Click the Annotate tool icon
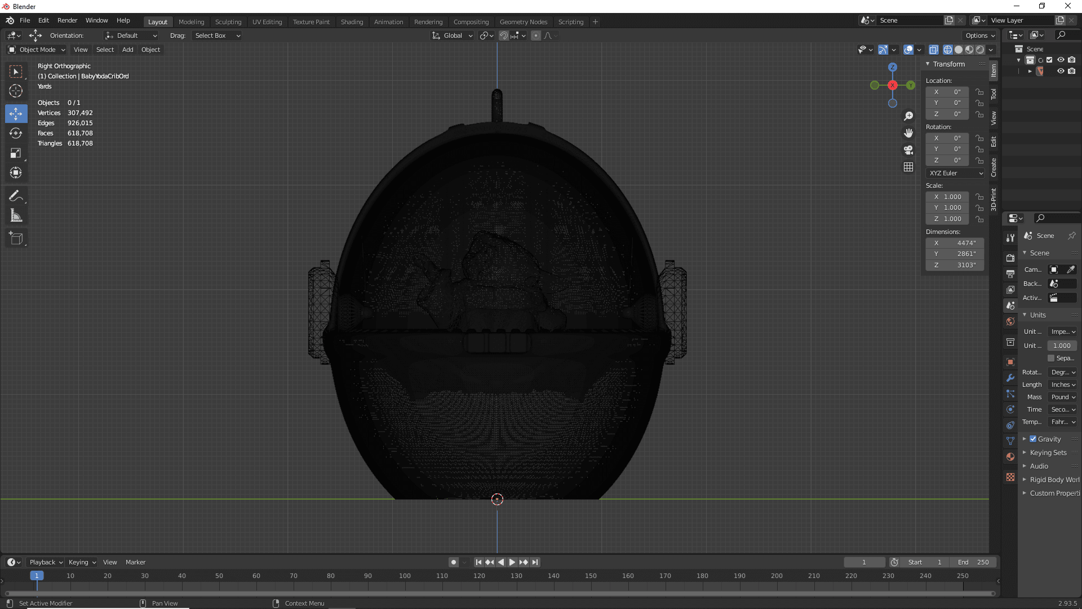Image resolution: width=1082 pixels, height=609 pixels. tap(16, 196)
